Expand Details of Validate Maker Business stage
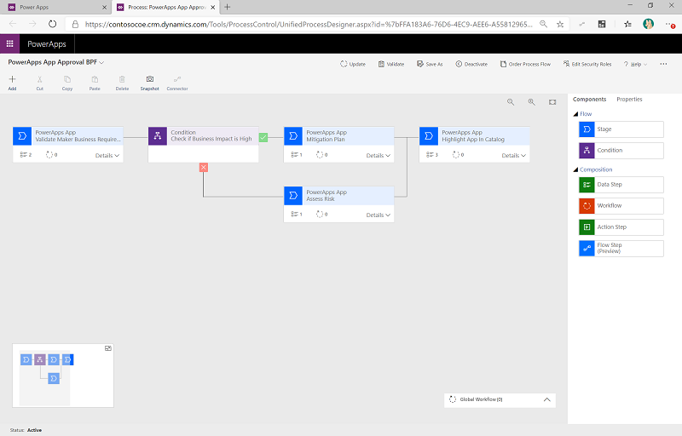Image resolution: width=682 pixels, height=436 pixels. click(x=107, y=156)
